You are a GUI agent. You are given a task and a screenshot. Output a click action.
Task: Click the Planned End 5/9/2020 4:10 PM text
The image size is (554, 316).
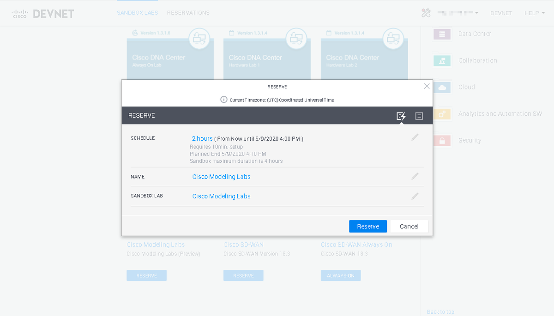(x=228, y=154)
